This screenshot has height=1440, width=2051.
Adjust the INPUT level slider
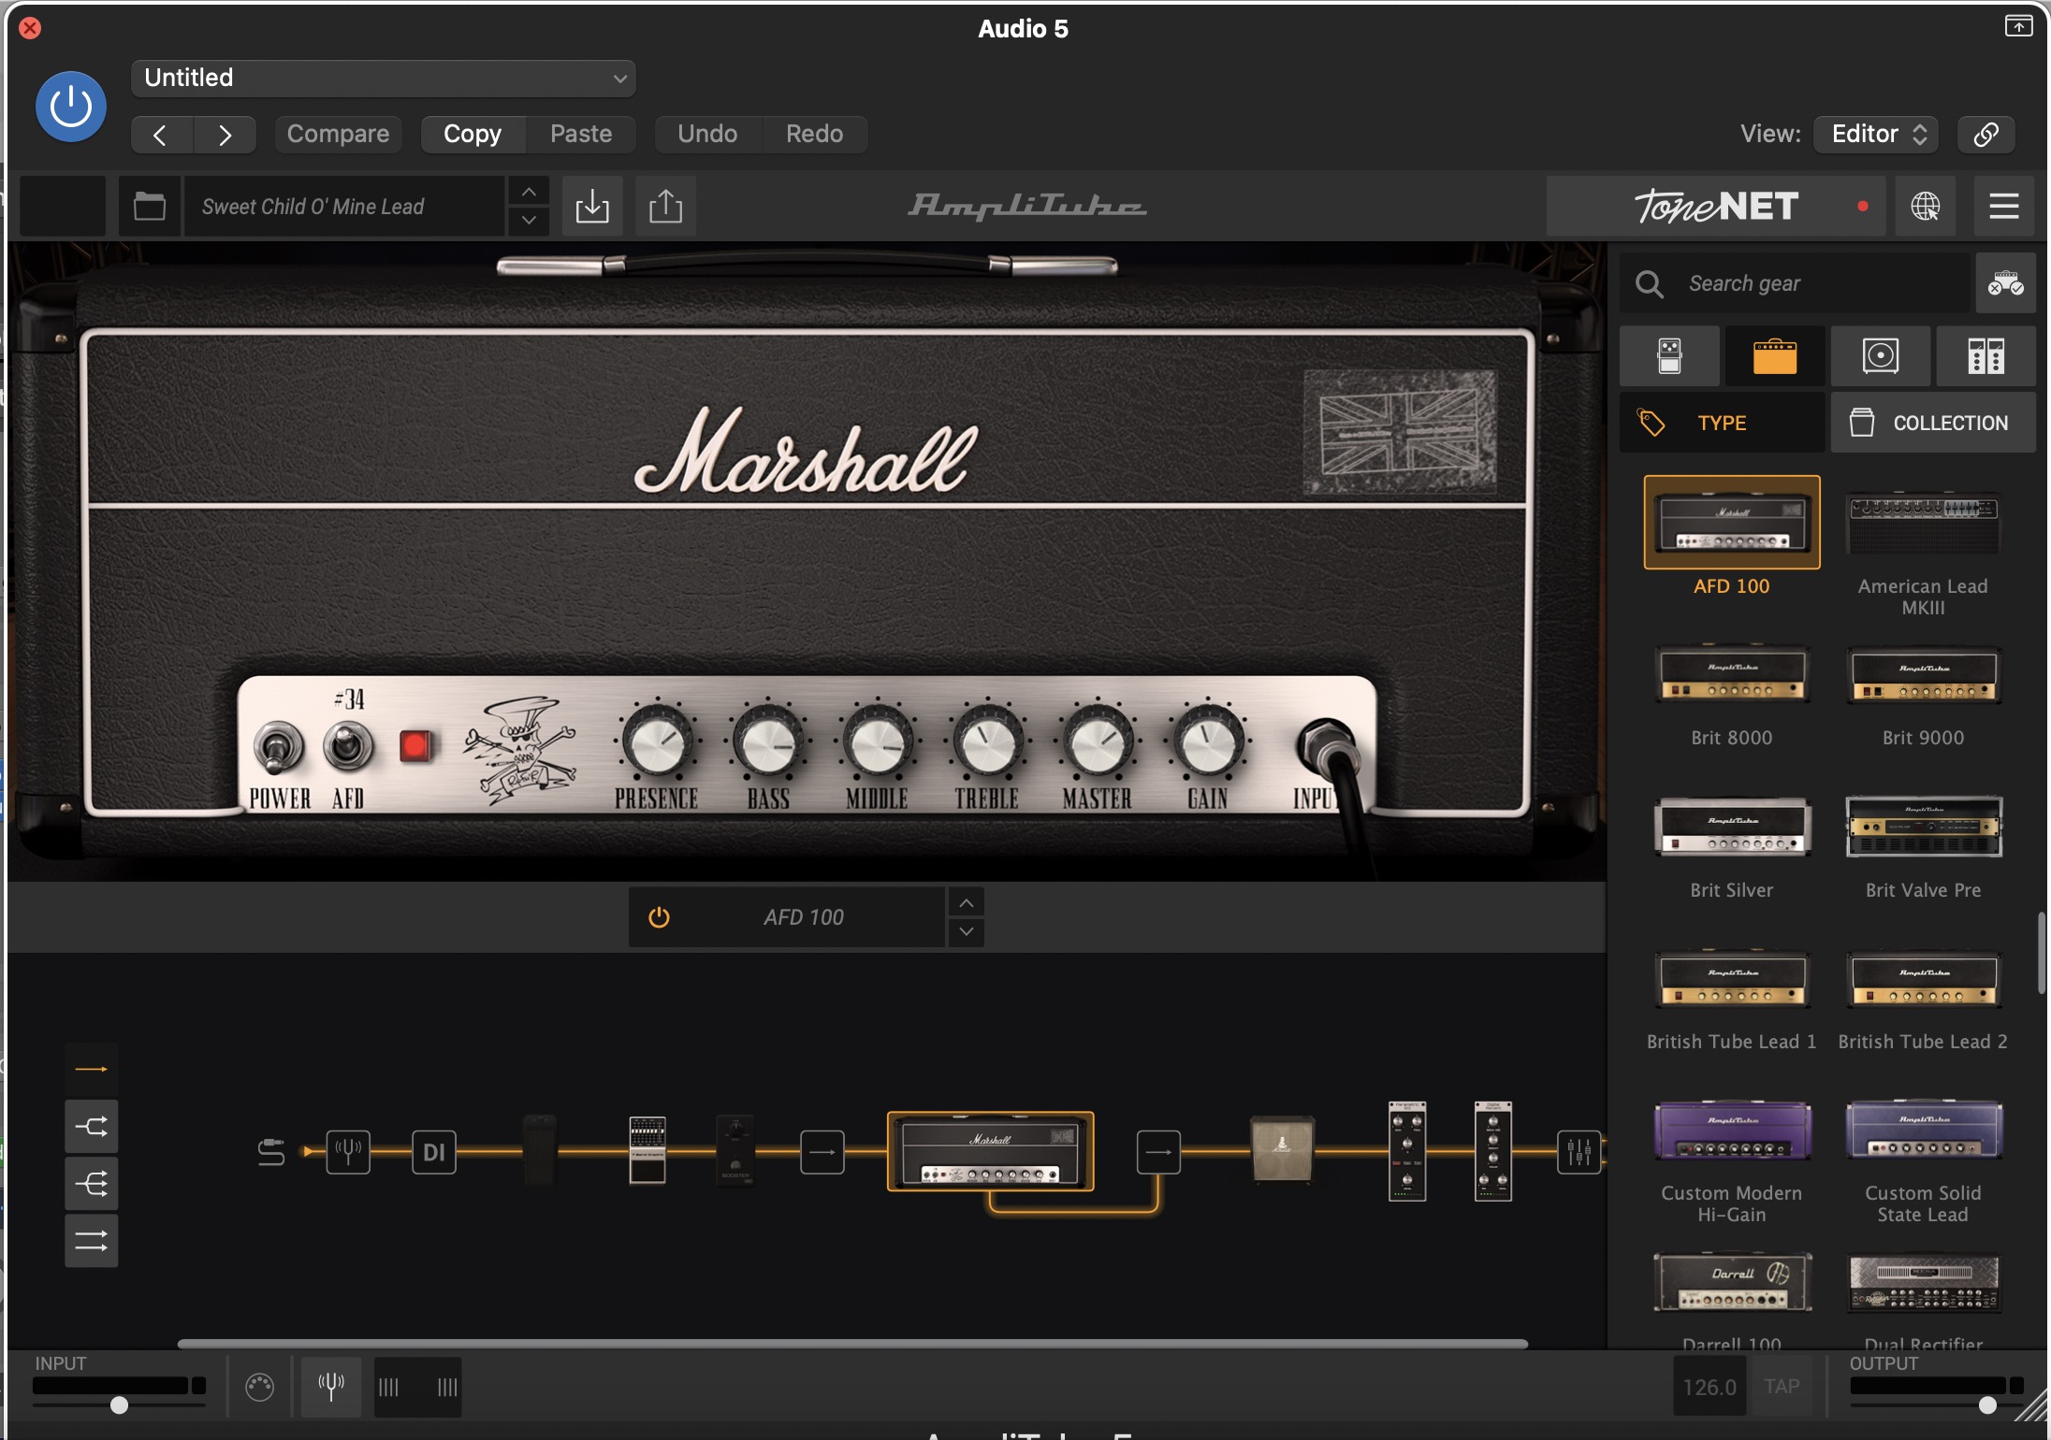point(119,1404)
